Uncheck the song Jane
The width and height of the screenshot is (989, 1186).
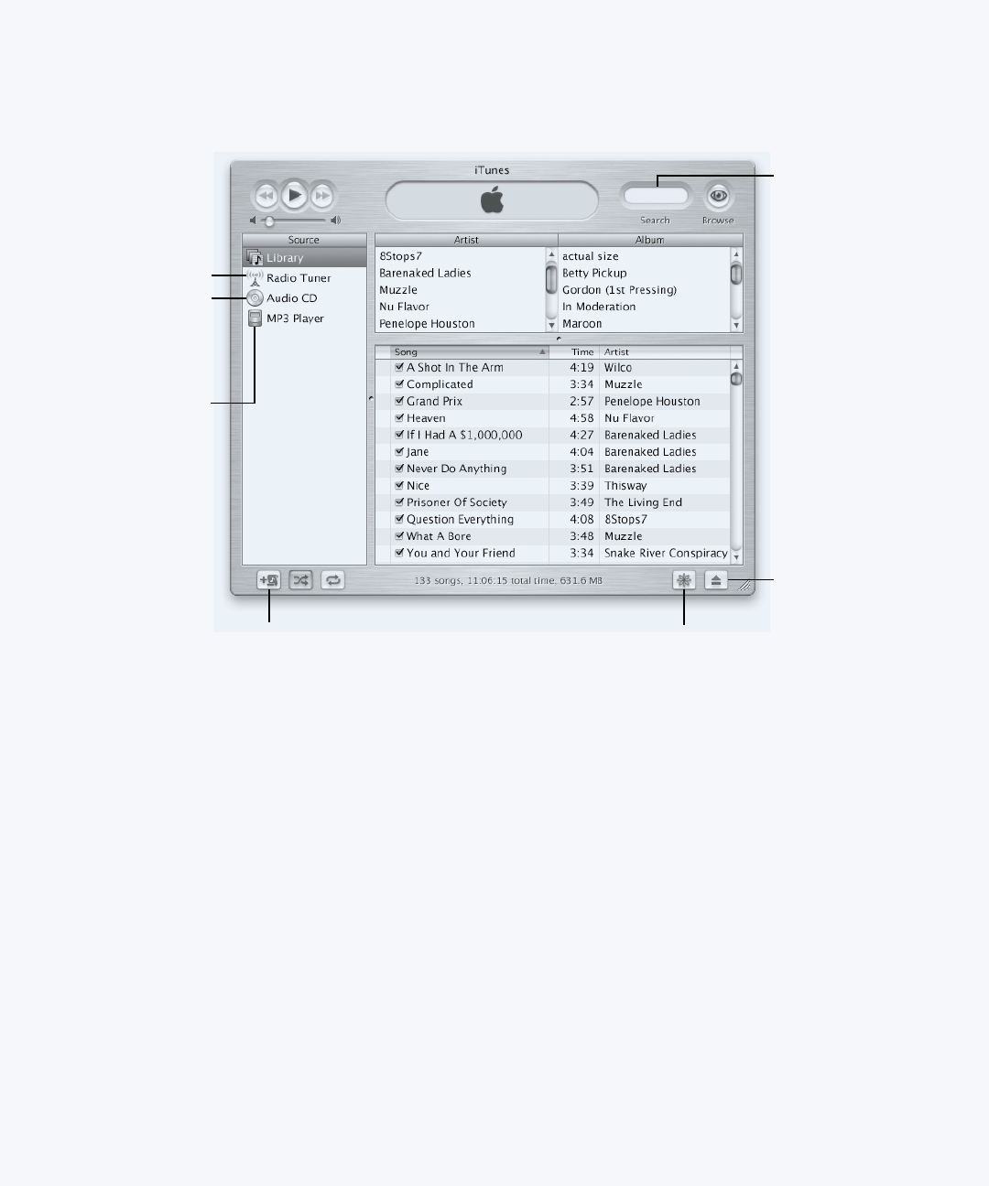pos(399,452)
